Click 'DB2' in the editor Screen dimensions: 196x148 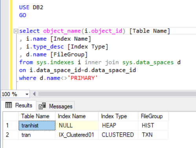(x=38, y=7)
